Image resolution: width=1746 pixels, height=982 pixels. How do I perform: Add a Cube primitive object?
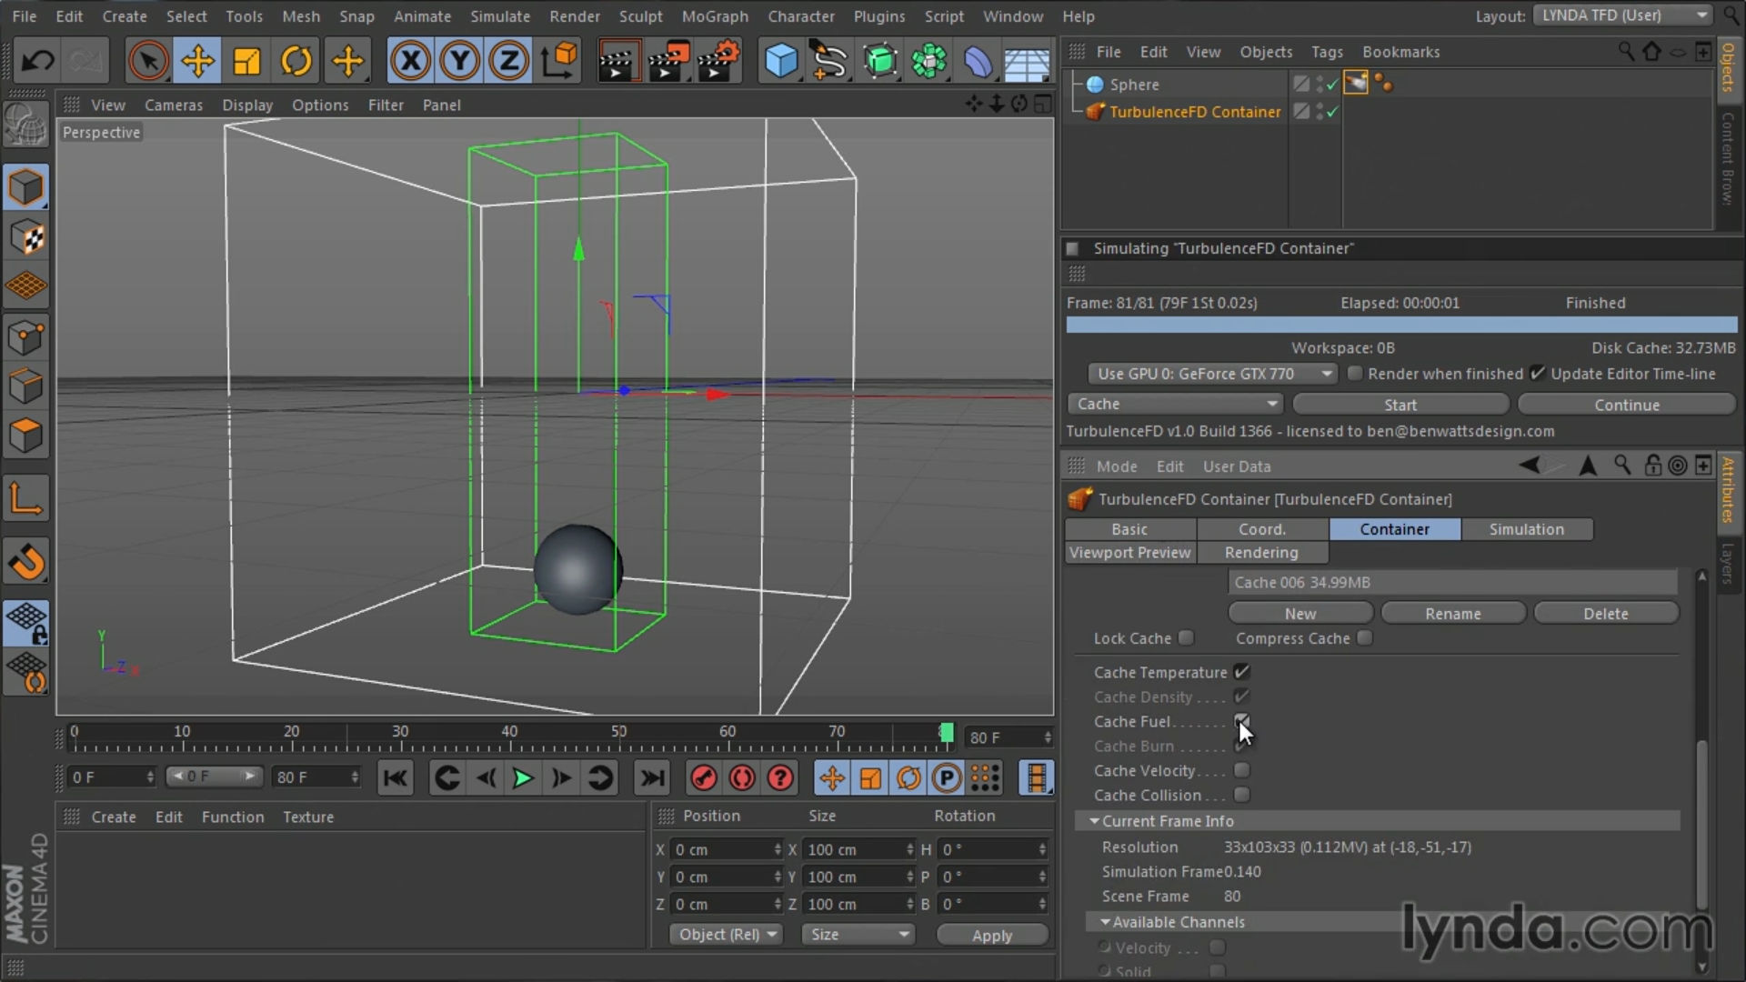(x=781, y=61)
